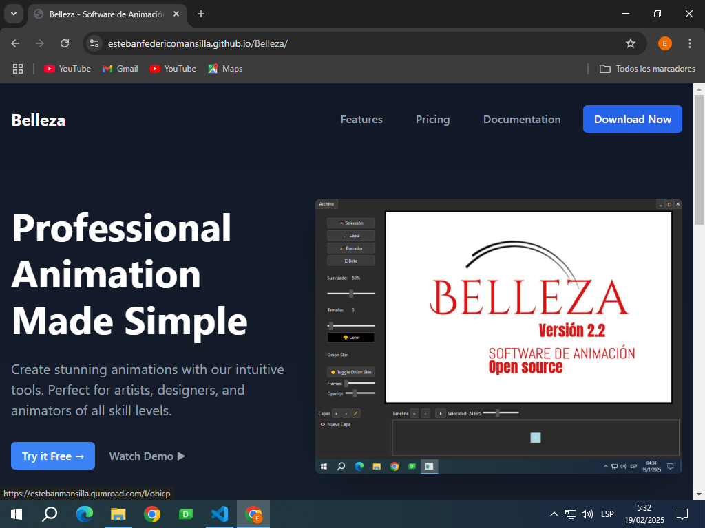The image size is (705, 528).
Task: Click the Try it Free link
Action: (x=52, y=456)
